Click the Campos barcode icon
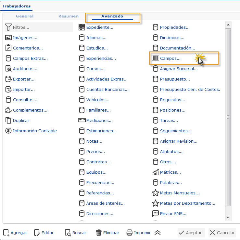 click(156, 59)
